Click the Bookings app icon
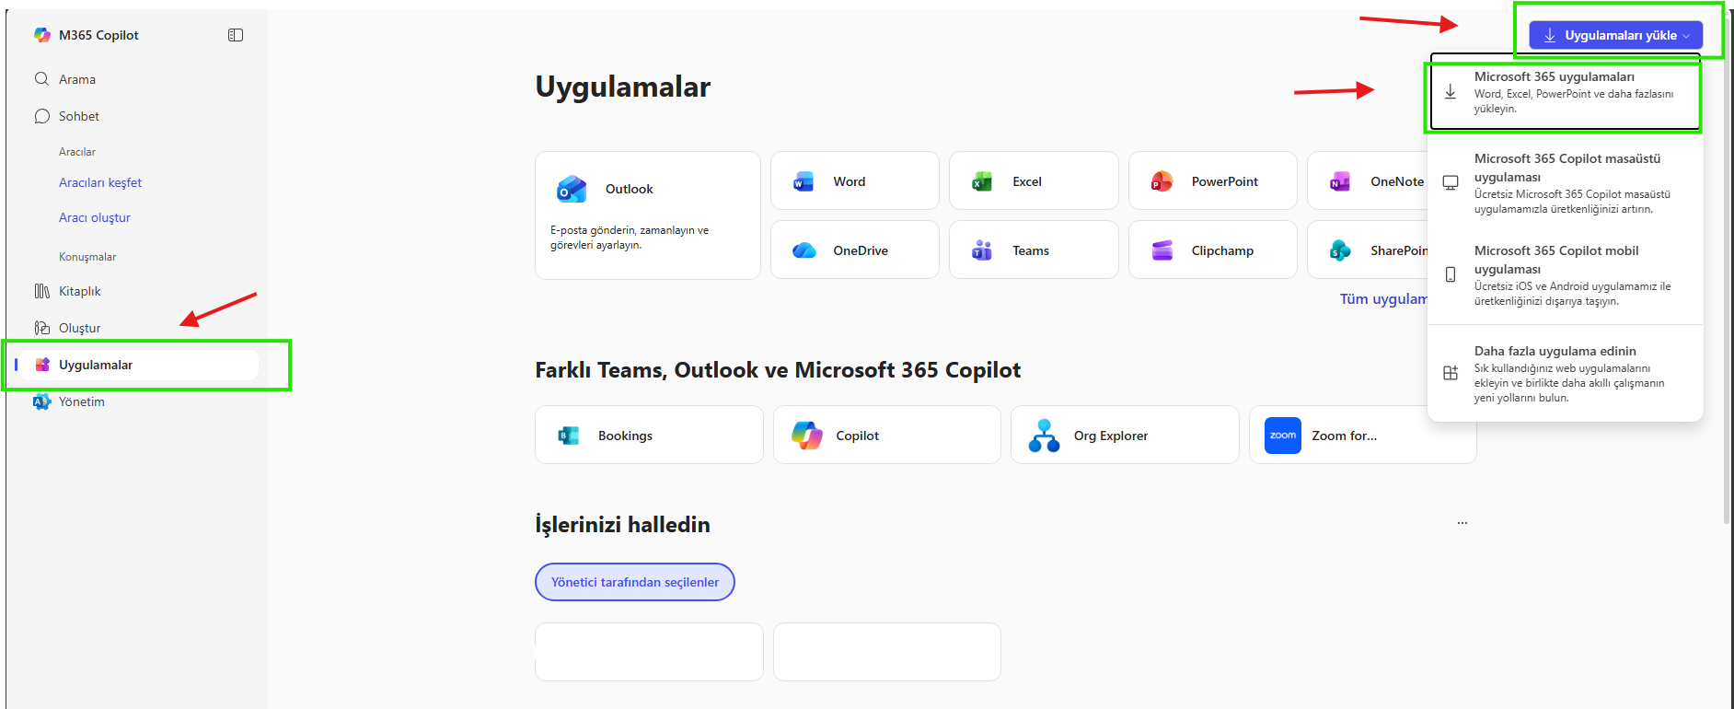This screenshot has width=1734, height=709. (x=569, y=436)
